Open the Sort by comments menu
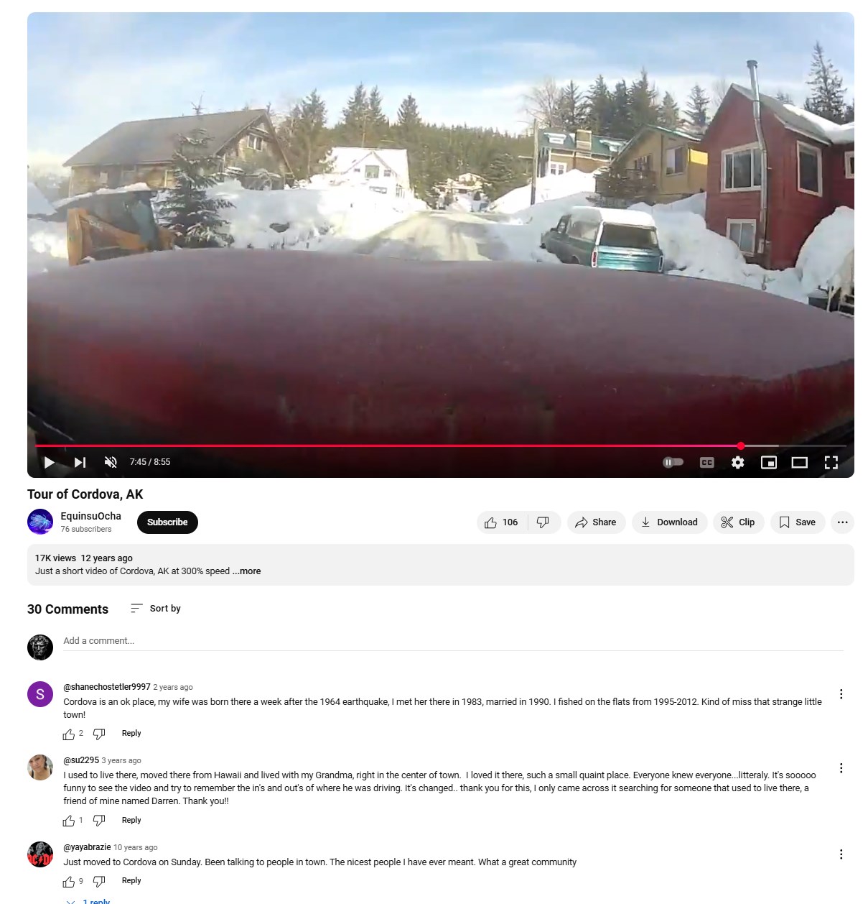The height and width of the screenshot is (904, 868). pos(156,609)
